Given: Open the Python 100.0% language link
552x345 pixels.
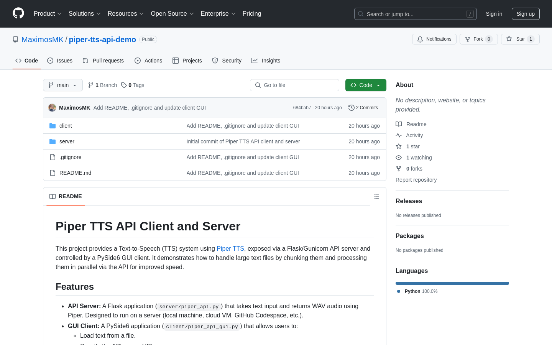Looking at the screenshot, I should (417, 291).
